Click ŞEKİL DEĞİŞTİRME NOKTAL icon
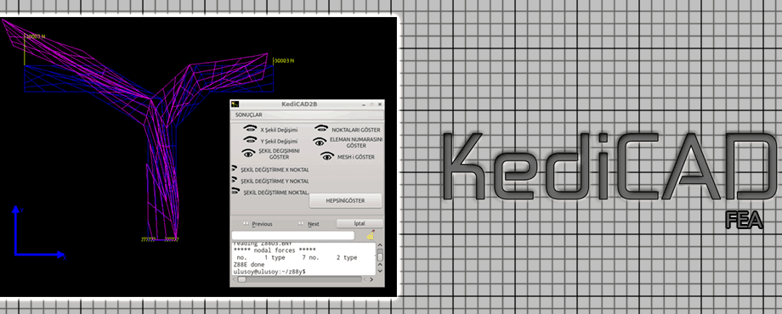This screenshot has height=314, width=782. [234, 191]
